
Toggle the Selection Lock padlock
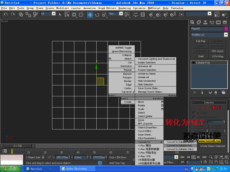pyautogui.click(x=43, y=157)
